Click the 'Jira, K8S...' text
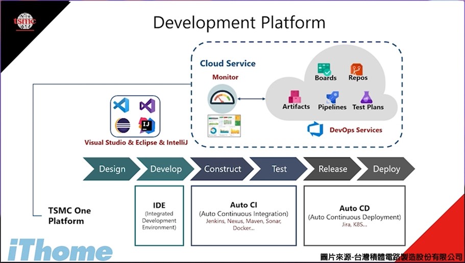Image resolution: width=465 pixels, height=263 pixels. click(x=354, y=224)
